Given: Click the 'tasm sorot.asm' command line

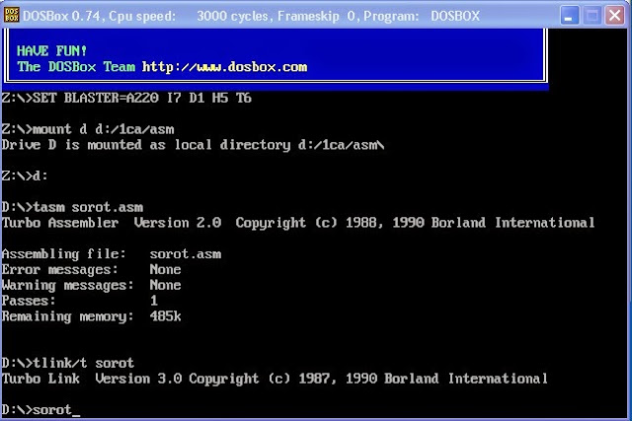Looking at the screenshot, I should pos(72,207).
